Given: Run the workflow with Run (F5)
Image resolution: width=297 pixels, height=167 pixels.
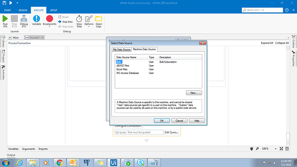Looking at the screenshot, I should coord(5,21).
